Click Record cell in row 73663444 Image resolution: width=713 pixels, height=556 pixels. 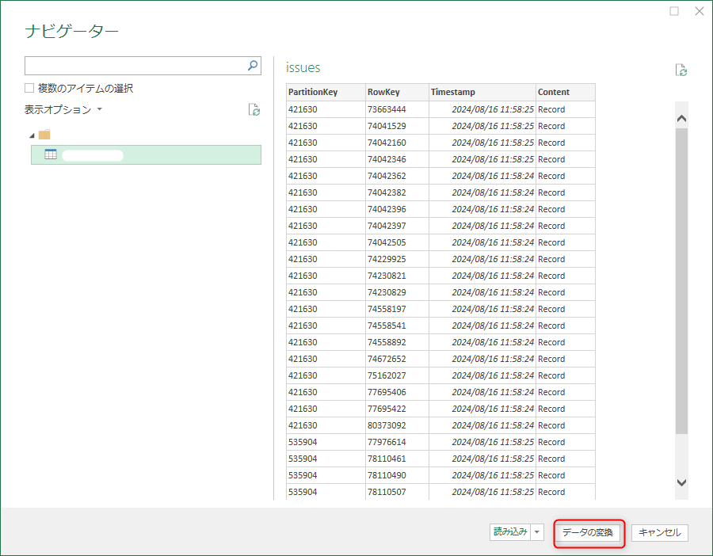pyautogui.click(x=566, y=109)
